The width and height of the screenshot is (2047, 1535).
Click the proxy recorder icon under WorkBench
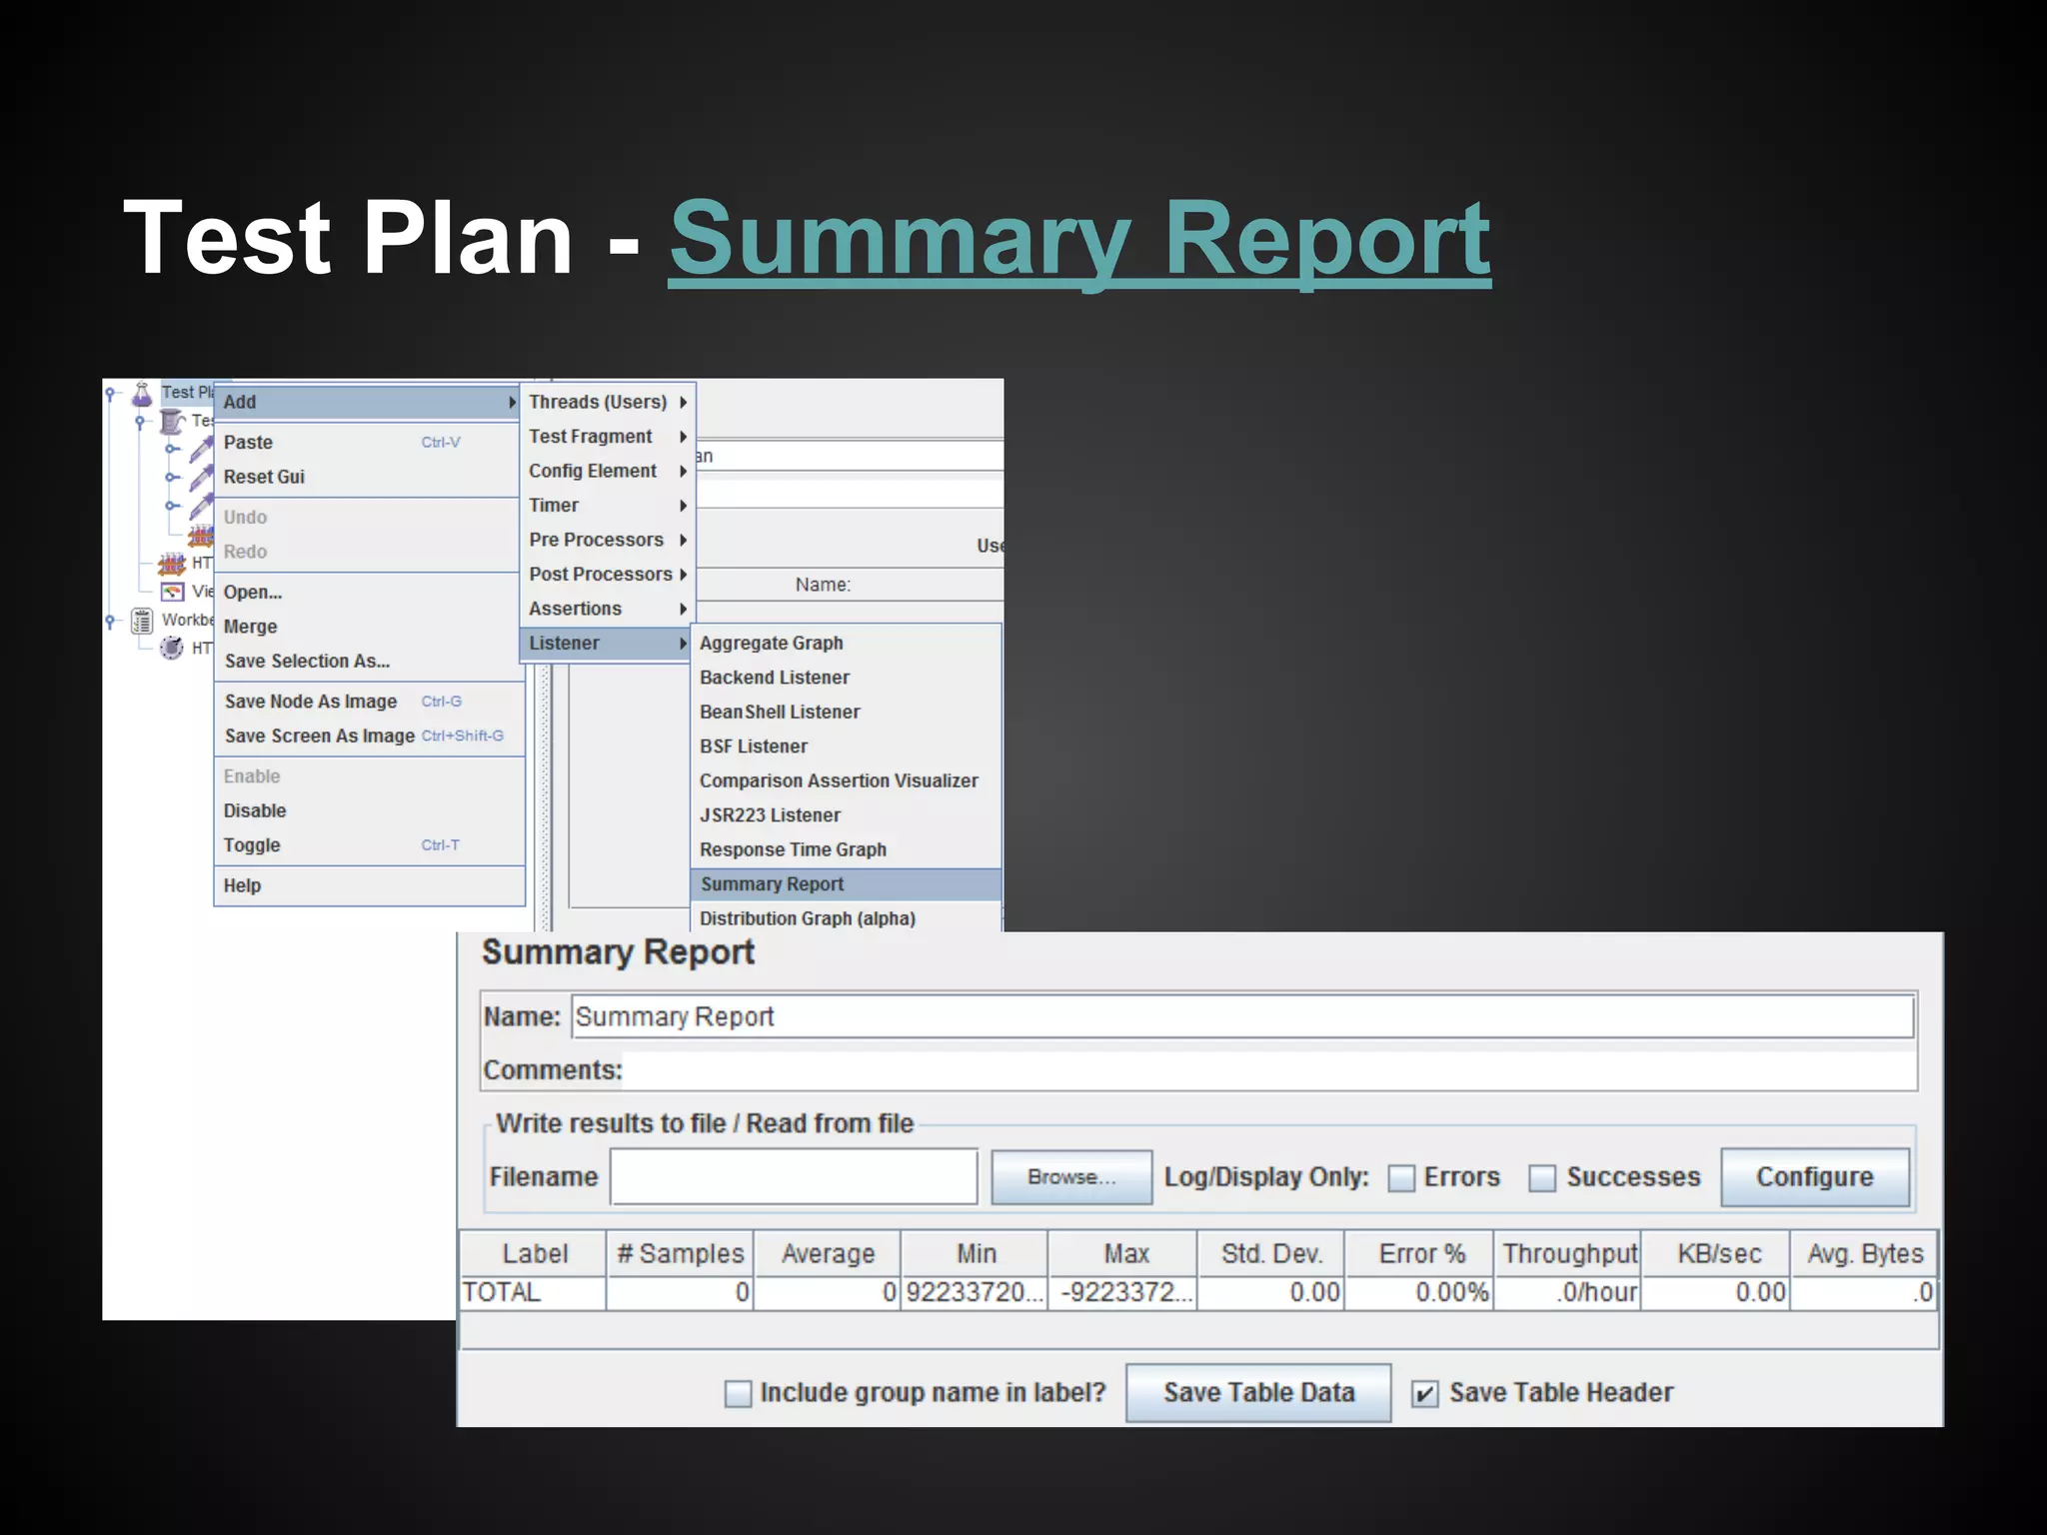[x=172, y=648]
